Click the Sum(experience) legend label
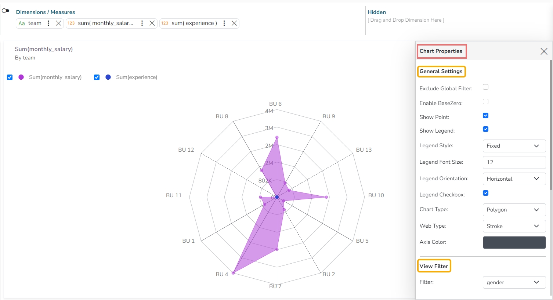Image resolution: width=553 pixels, height=300 pixels. tap(137, 77)
